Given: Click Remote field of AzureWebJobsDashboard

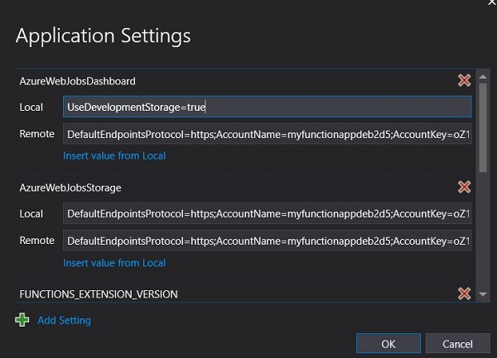Looking at the screenshot, I should [267, 133].
